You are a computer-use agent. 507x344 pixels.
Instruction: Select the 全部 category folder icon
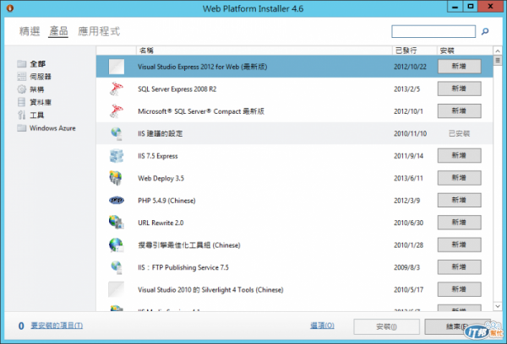coord(22,63)
